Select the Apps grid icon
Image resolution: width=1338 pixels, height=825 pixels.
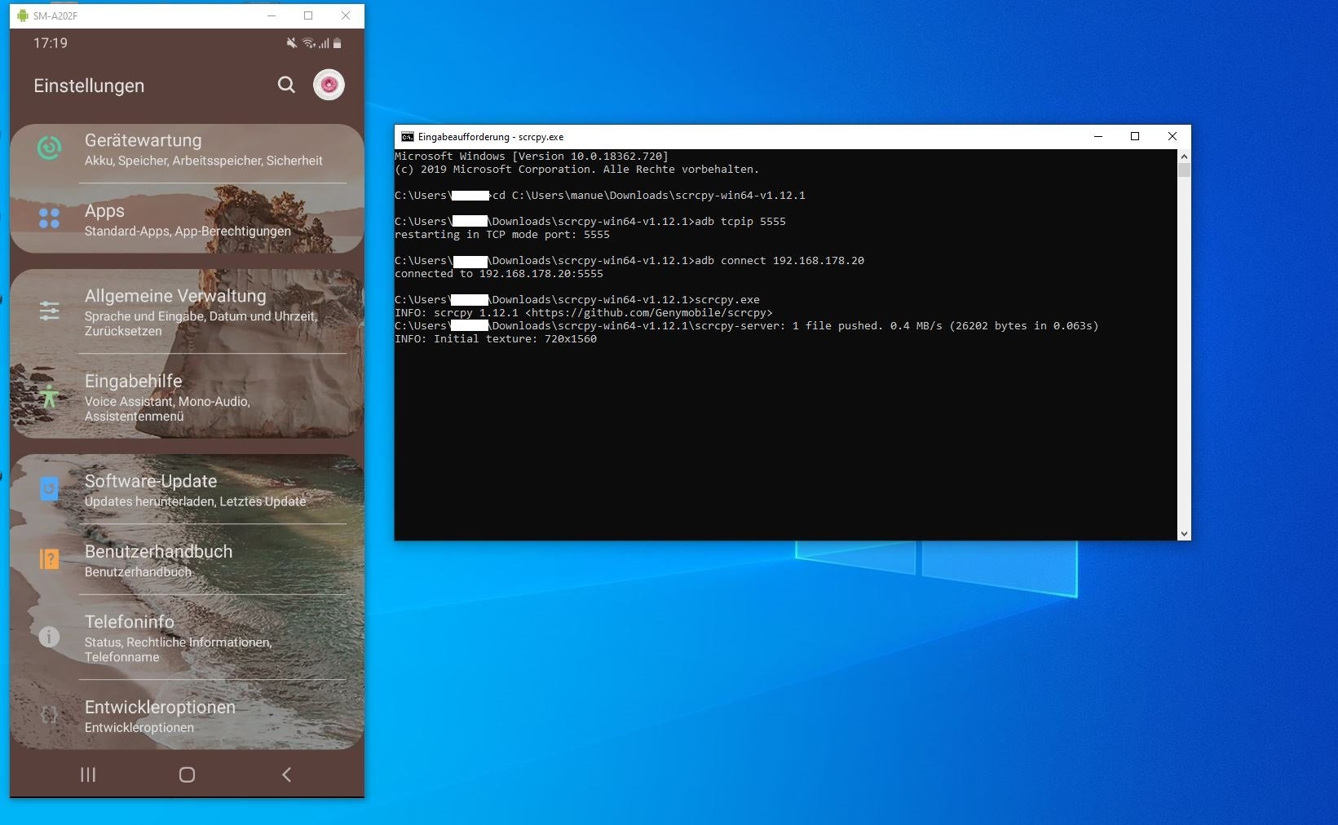click(48, 218)
